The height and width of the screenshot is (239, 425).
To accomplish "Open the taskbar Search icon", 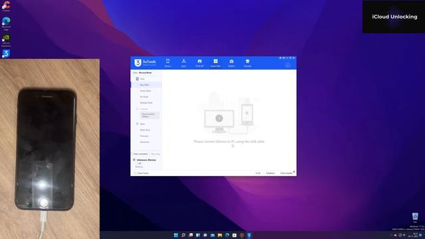I will [183, 235].
